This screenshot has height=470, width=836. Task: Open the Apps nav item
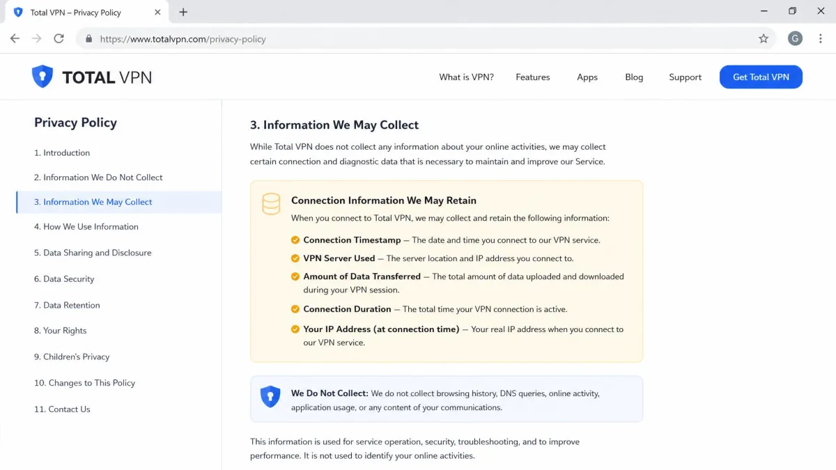pos(587,77)
